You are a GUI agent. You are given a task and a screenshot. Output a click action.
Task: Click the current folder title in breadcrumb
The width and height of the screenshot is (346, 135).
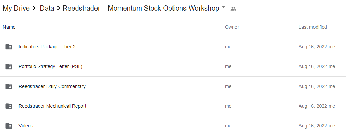point(141,9)
